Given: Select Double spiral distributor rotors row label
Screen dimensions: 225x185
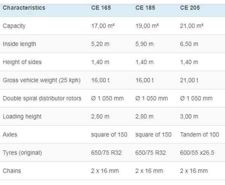Looking at the screenshot, I should tap(42, 98).
